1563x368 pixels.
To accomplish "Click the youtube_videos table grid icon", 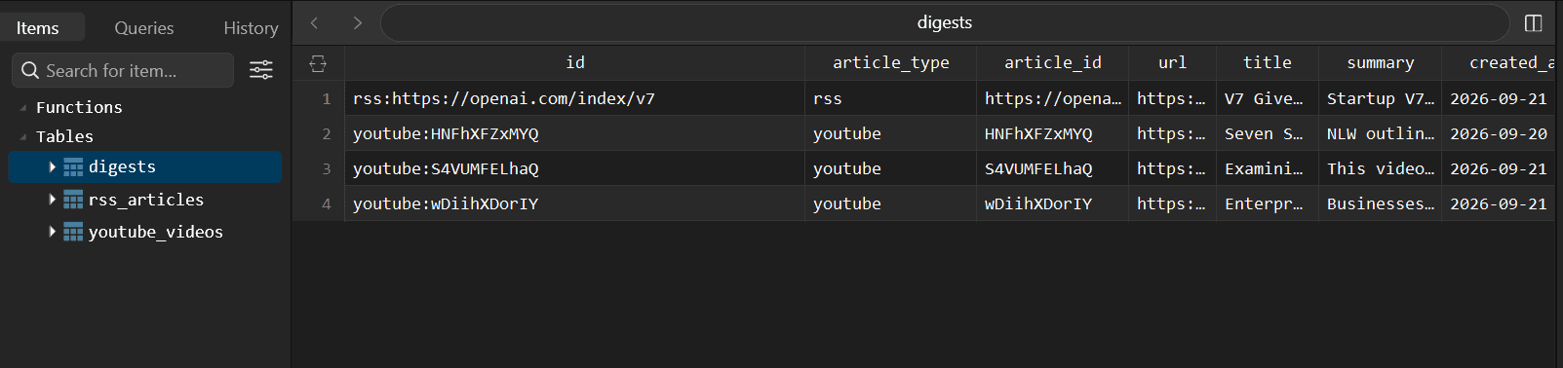I will 73,232.
